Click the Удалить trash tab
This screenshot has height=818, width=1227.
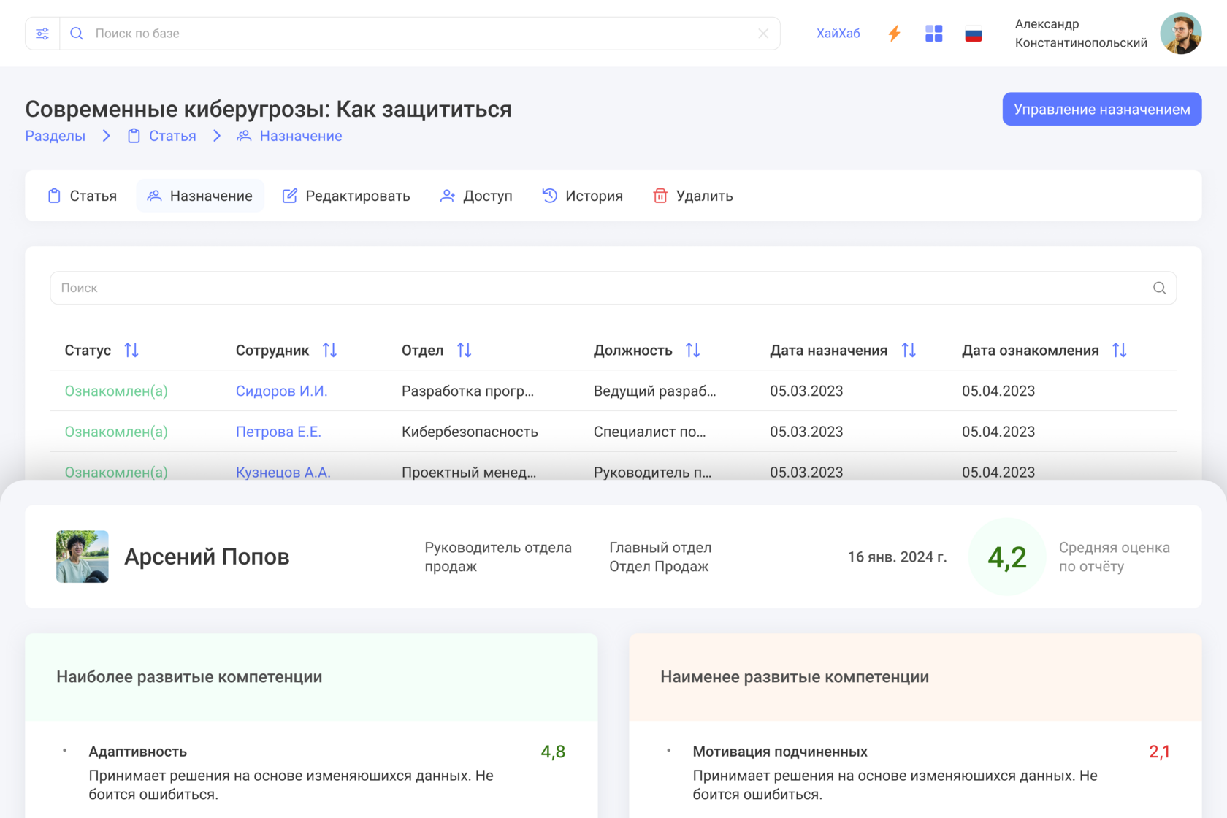[692, 196]
